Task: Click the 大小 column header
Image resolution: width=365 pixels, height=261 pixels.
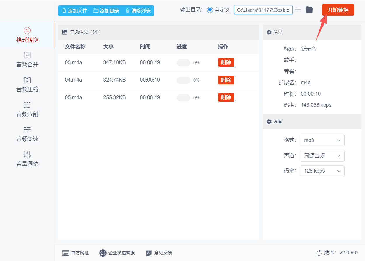Action: [108, 47]
